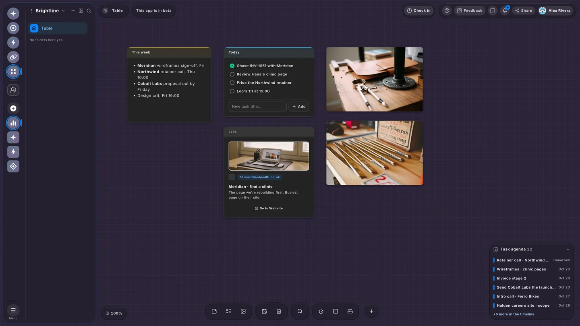
Task: Click the search icon beside the Brightline title
Action: click(x=89, y=11)
